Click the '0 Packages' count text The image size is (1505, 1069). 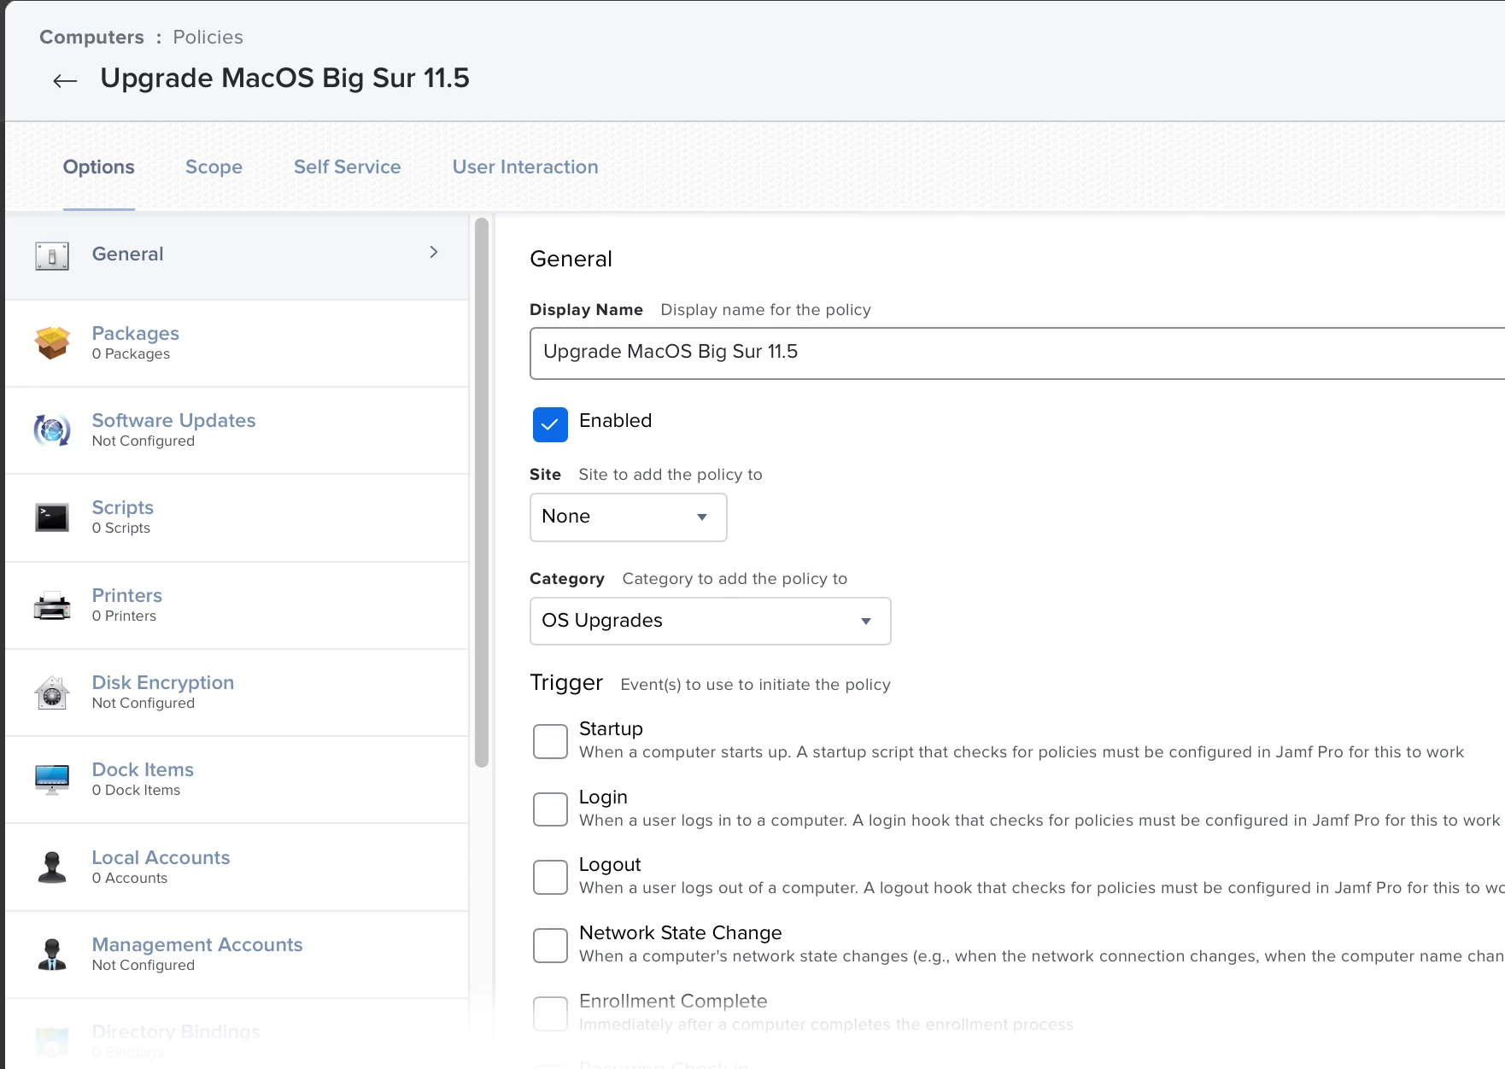click(132, 354)
